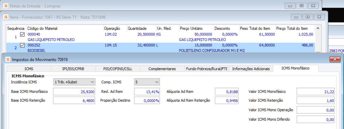
Task: Click total price 486,00 cell
Action: tap(308, 45)
